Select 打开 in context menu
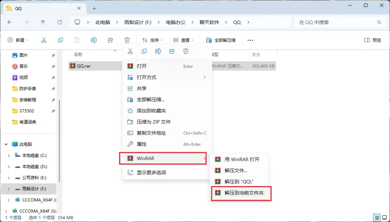The image size is (390, 222). [x=167, y=66]
